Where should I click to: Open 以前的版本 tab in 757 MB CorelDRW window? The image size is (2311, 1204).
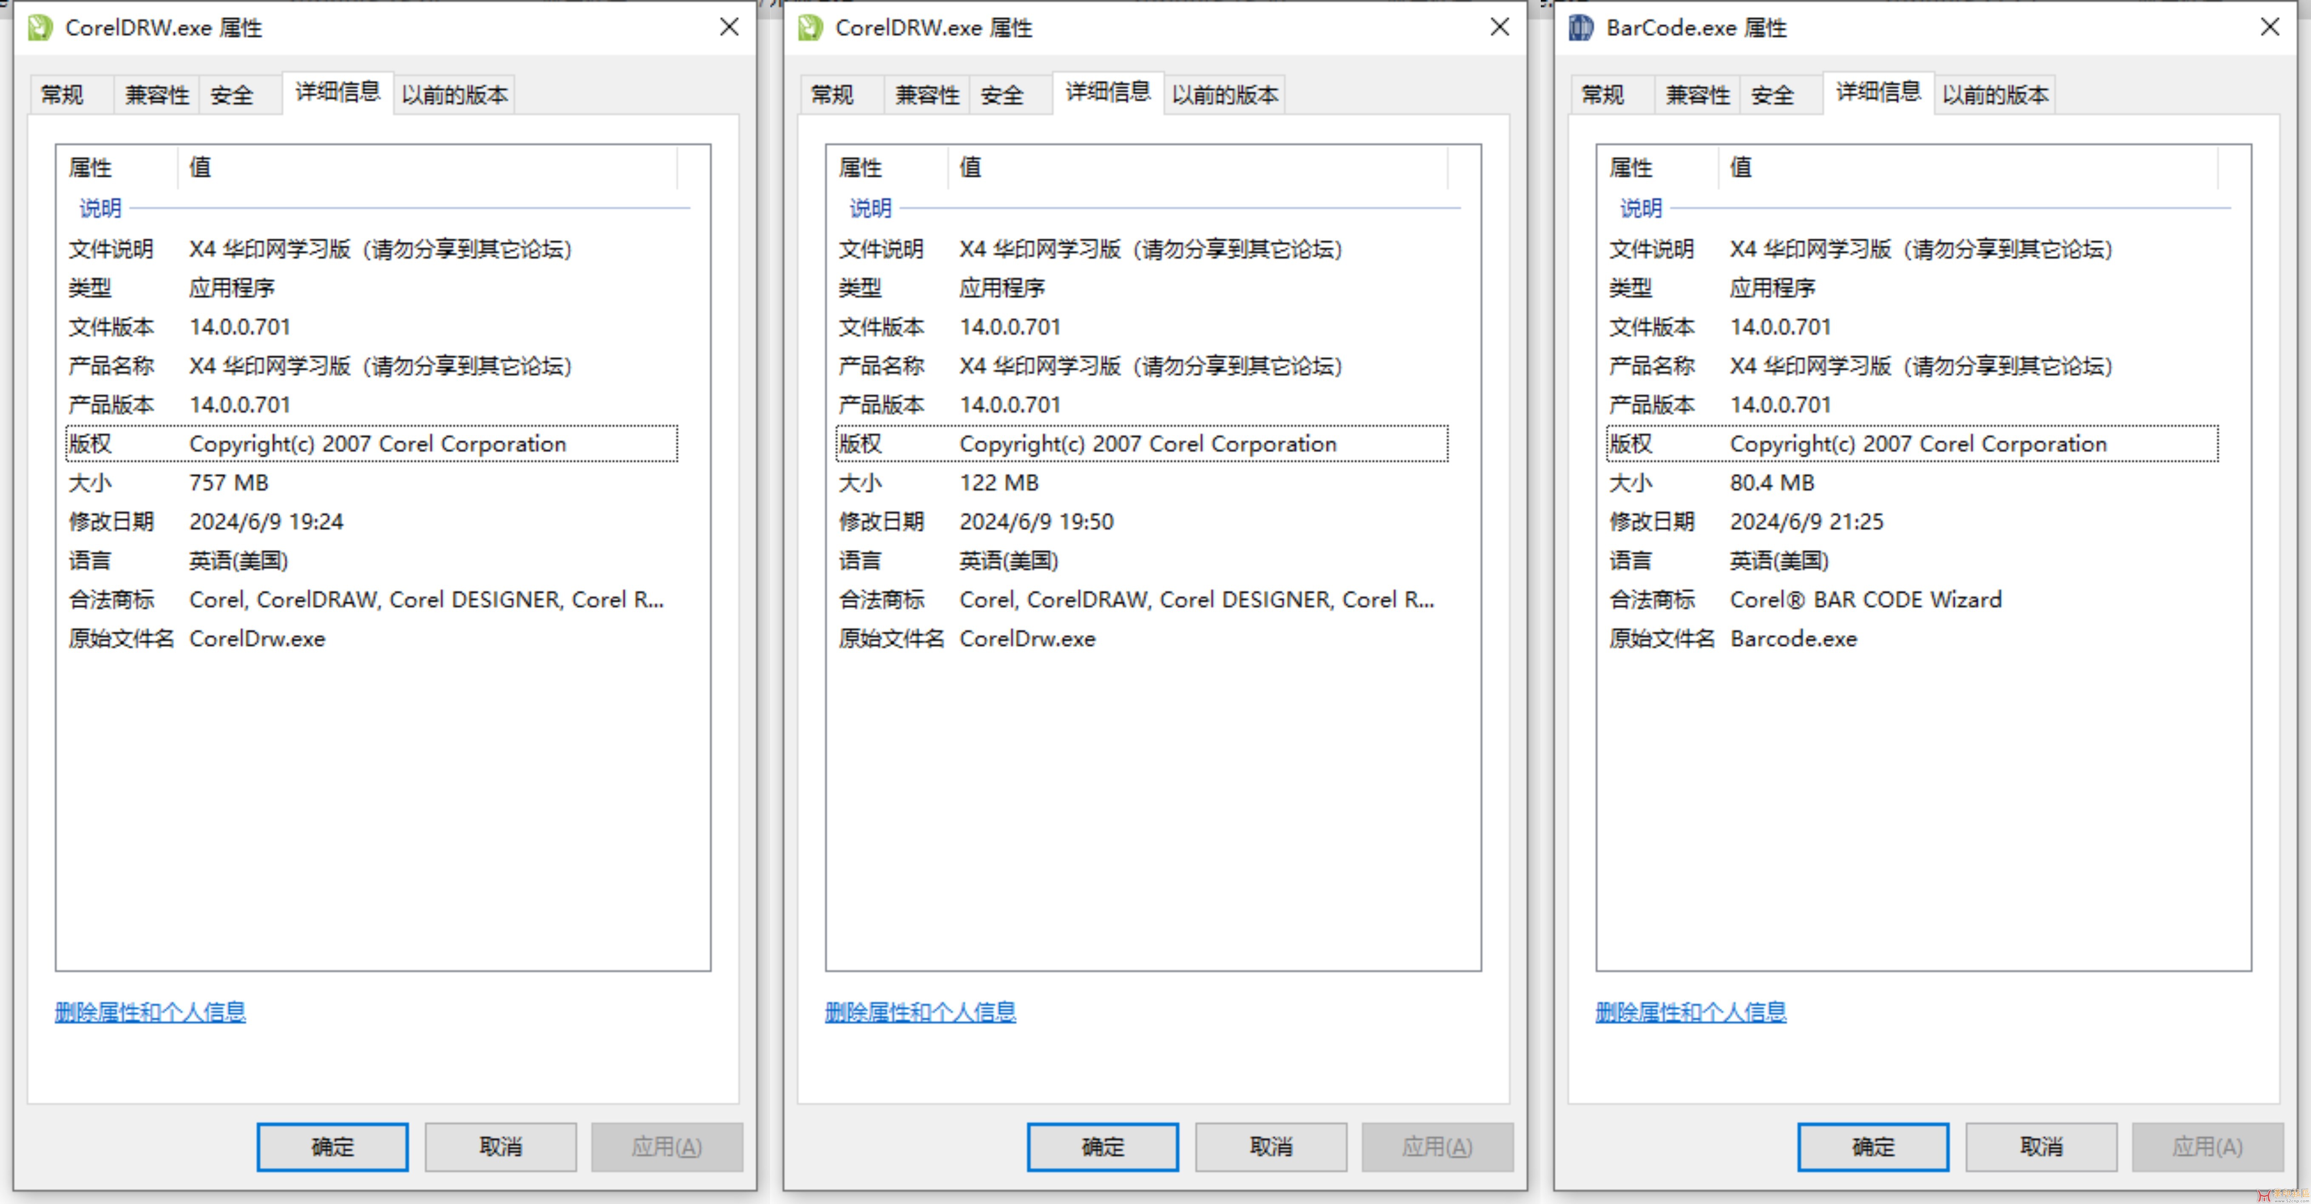(454, 94)
